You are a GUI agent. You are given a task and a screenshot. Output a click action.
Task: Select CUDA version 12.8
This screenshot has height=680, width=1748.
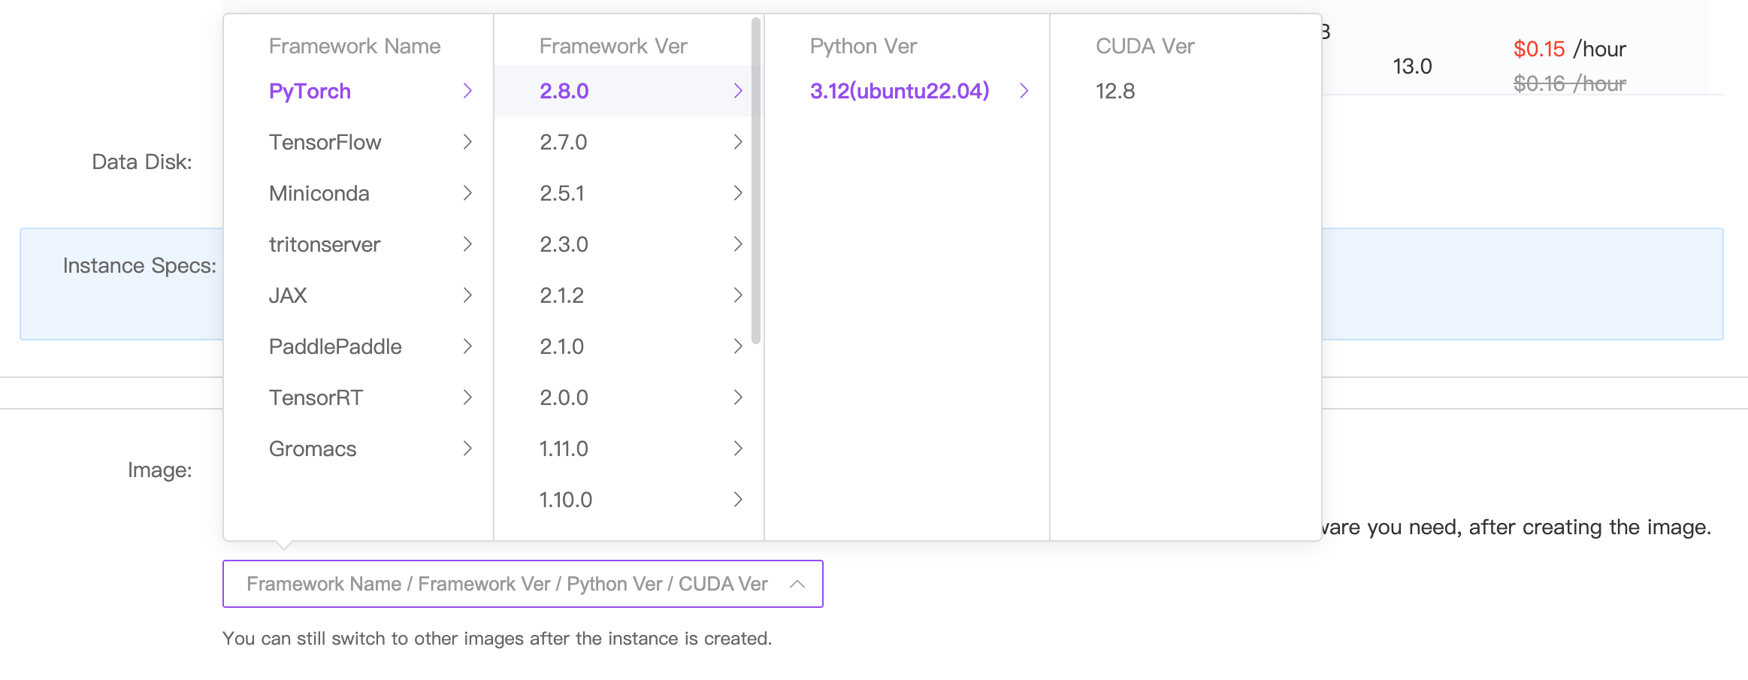point(1115,91)
